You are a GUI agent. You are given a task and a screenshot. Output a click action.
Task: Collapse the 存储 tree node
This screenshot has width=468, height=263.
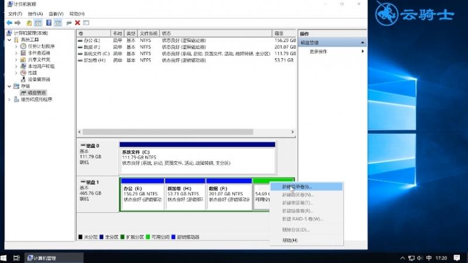point(9,86)
